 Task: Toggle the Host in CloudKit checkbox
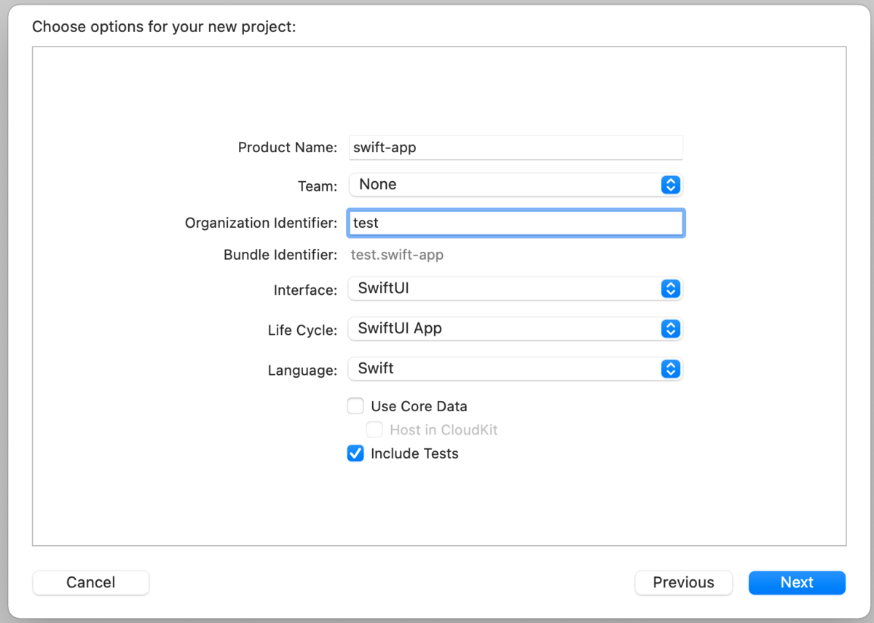click(x=374, y=429)
